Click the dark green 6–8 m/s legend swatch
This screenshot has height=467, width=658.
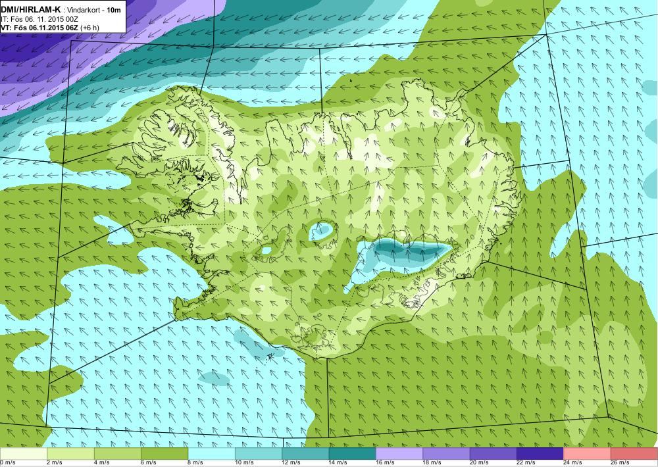(164, 454)
